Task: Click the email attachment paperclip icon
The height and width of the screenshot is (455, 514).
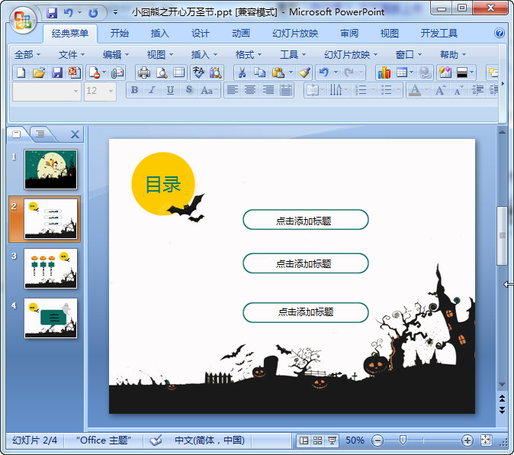Action: [x=117, y=73]
